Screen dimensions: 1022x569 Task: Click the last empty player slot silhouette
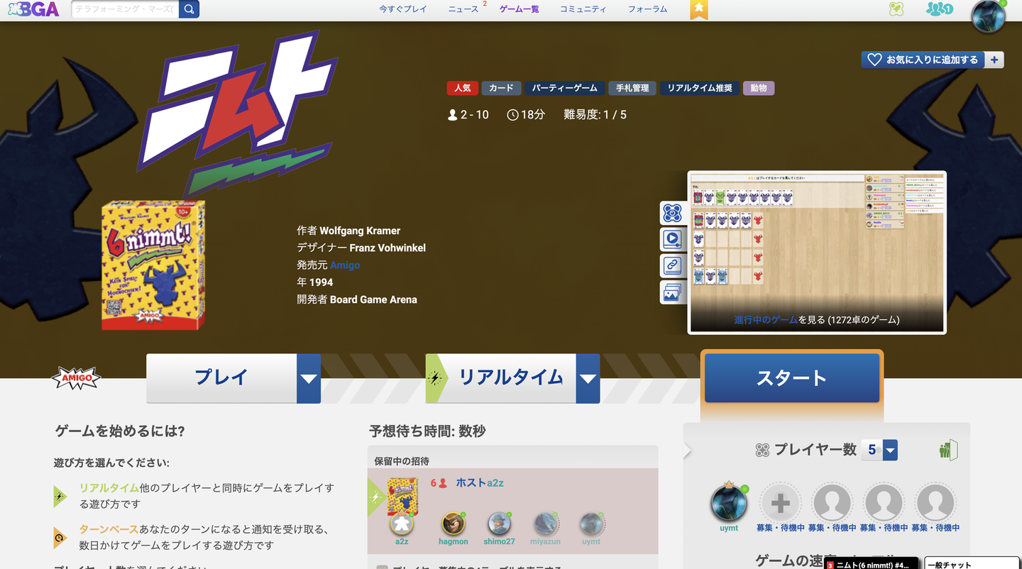click(x=935, y=503)
